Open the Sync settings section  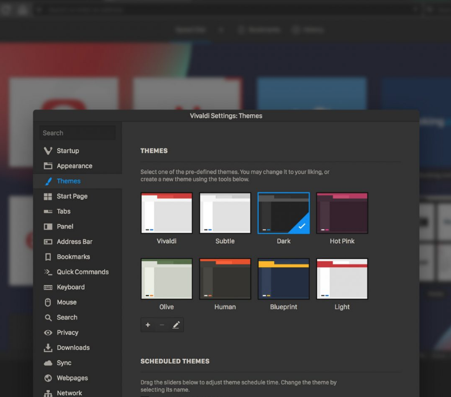(x=77, y=363)
